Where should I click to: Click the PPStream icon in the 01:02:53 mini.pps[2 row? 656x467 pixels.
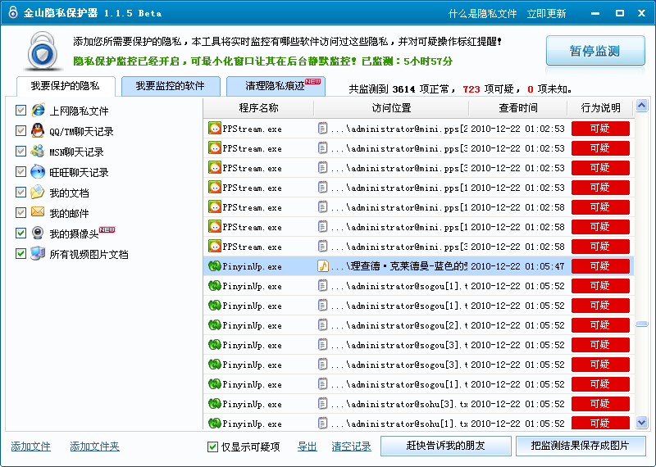(215, 129)
